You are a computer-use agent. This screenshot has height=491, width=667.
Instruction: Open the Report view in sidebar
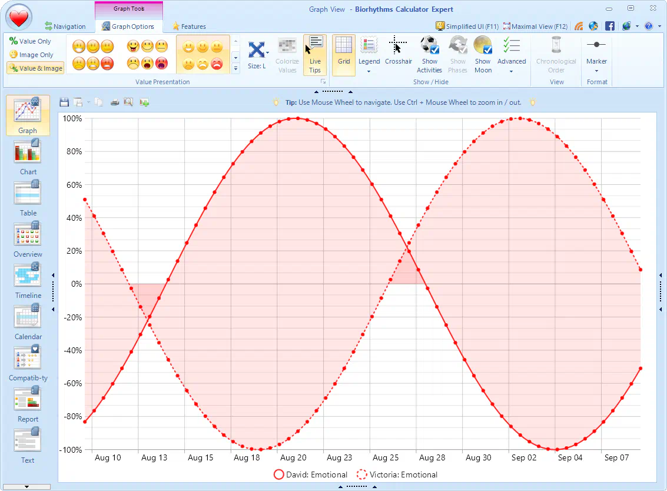point(28,404)
